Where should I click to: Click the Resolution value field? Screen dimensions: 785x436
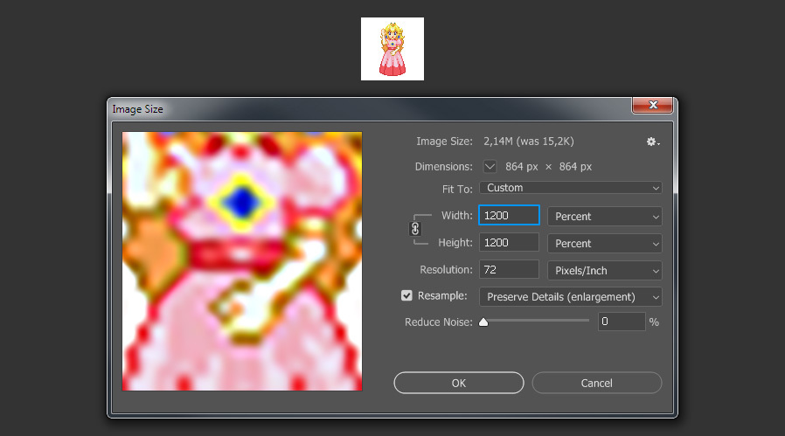tap(509, 269)
